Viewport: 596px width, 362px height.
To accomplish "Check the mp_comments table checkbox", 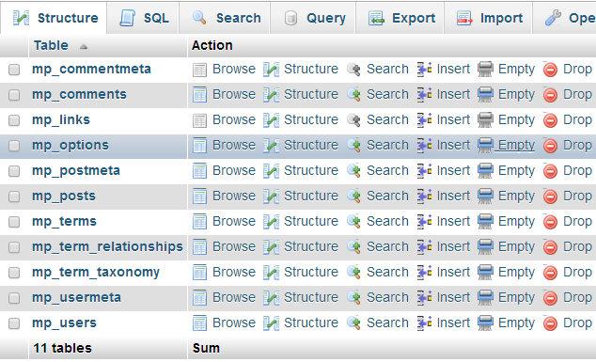I will point(14,95).
